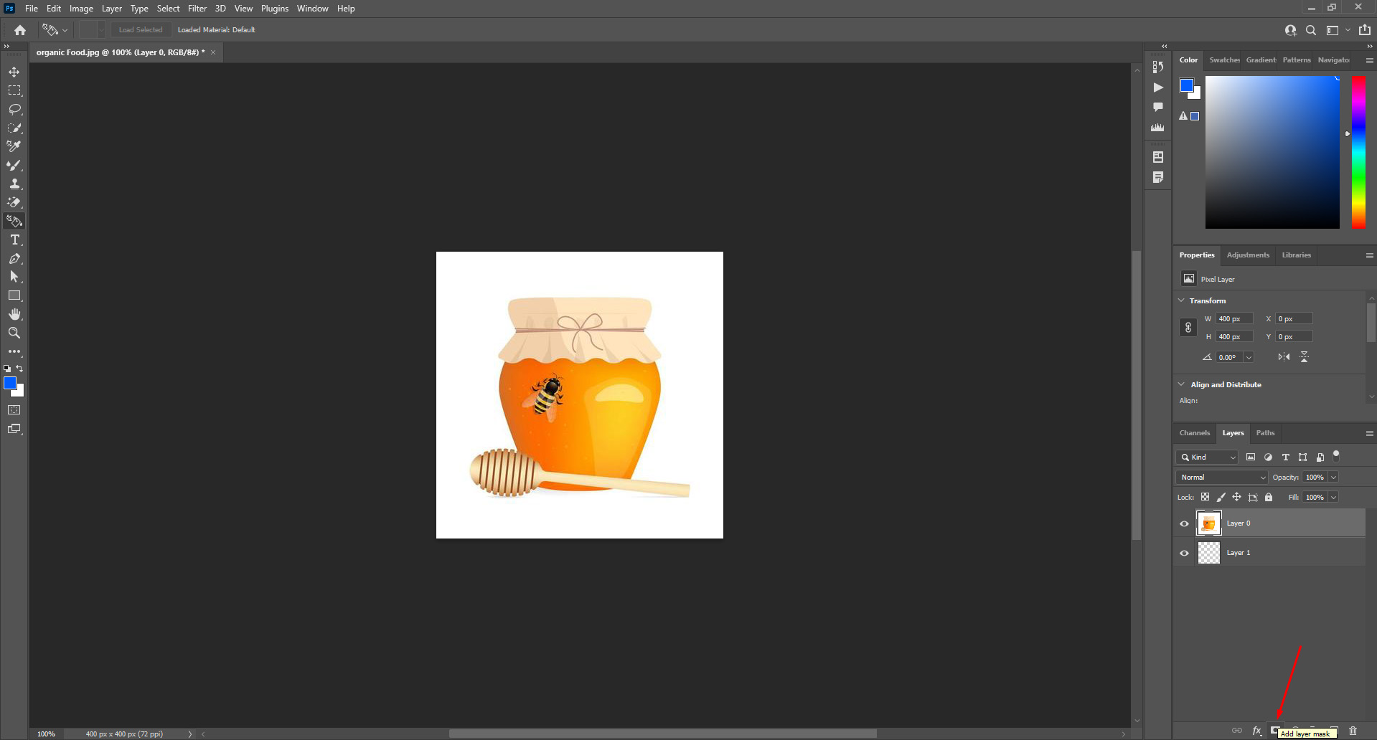Open the Normal blend mode dropdown
Viewport: 1377px width, 740px height.
coord(1222,477)
